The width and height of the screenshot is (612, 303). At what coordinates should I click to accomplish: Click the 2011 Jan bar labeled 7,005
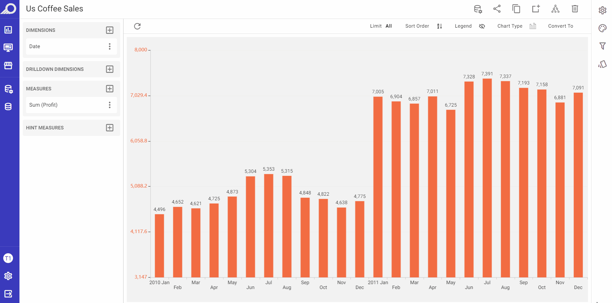[378, 187]
